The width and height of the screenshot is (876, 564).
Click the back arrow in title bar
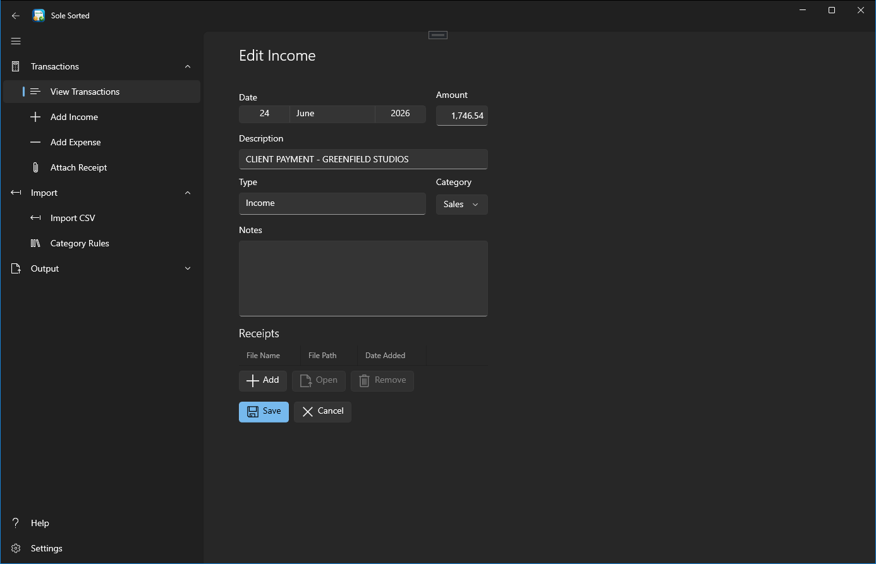tap(16, 16)
